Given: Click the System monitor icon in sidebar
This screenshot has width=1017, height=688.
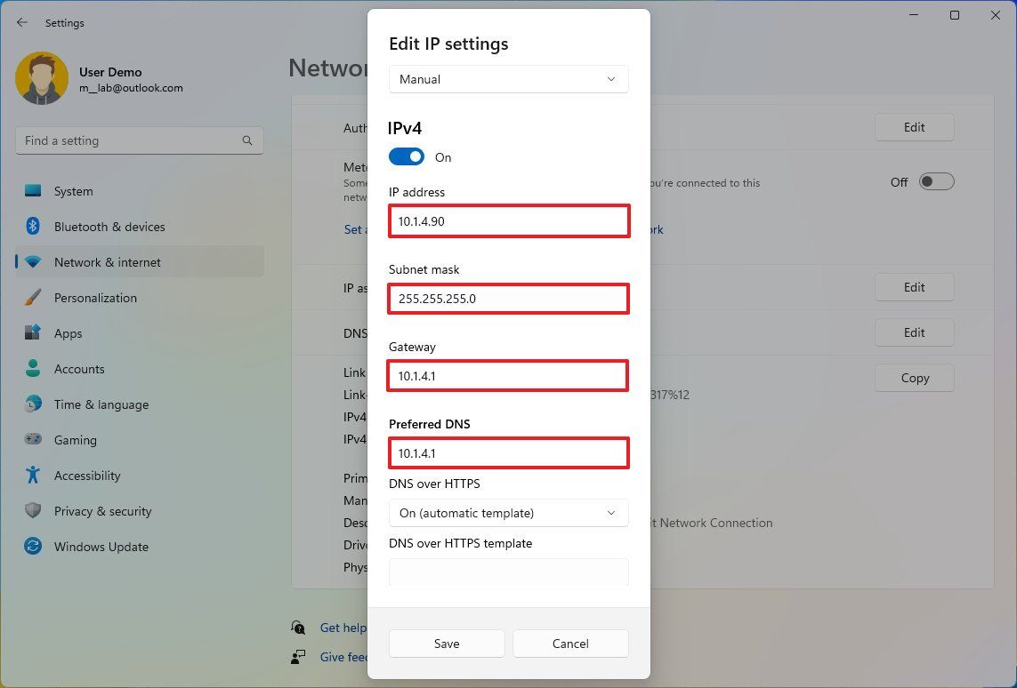Looking at the screenshot, I should (x=32, y=191).
